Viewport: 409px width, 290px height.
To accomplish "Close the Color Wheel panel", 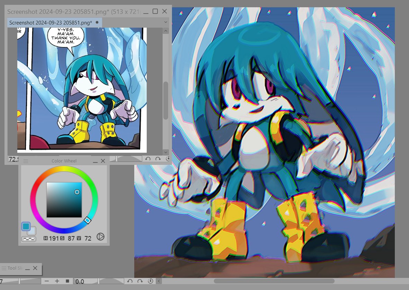I will 103,161.
